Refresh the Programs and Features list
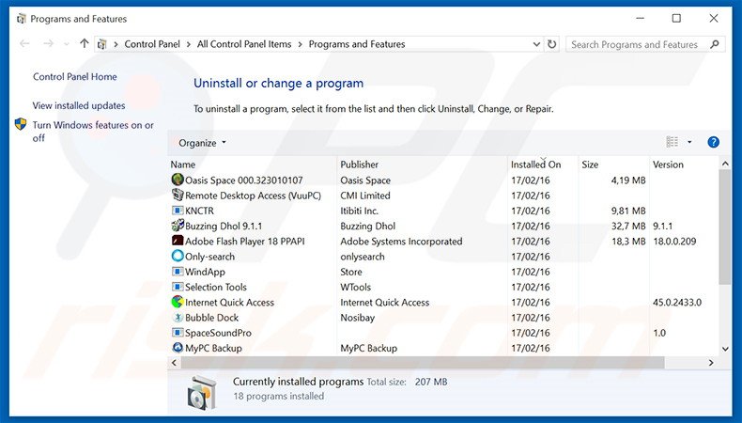The image size is (742, 423). pyautogui.click(x=551, y=44)
